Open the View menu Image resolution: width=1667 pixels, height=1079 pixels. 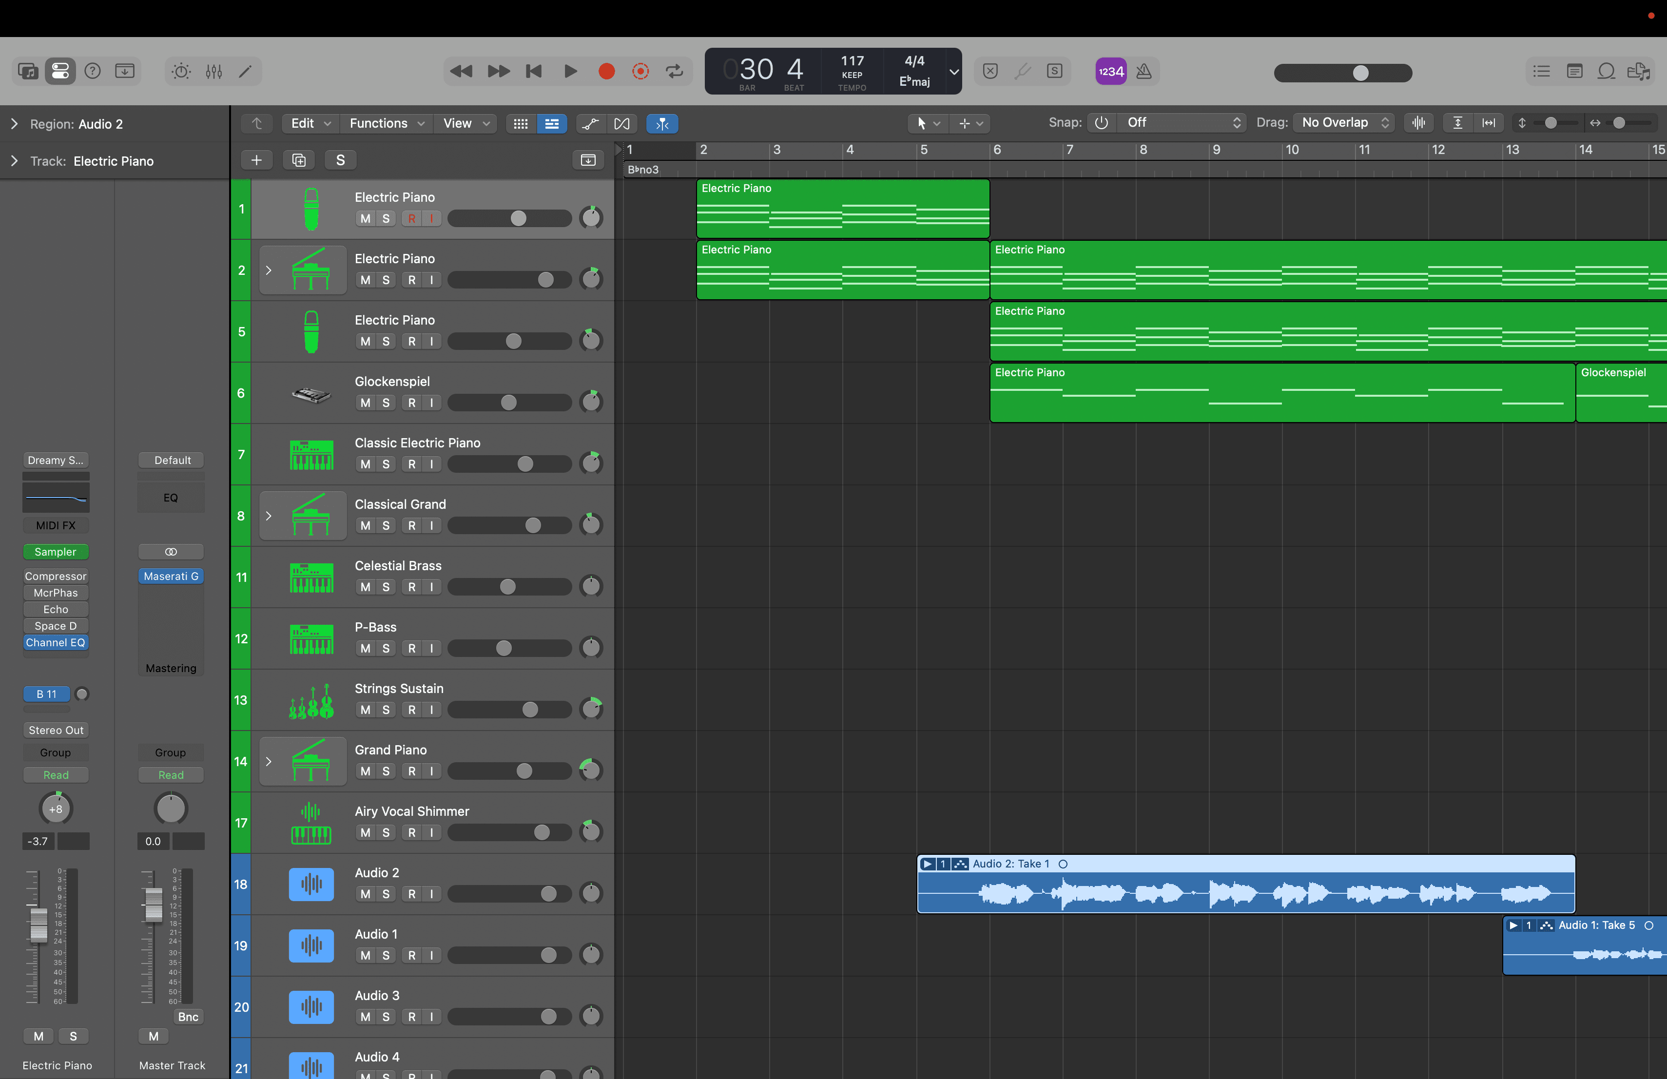tap(466, 123)
